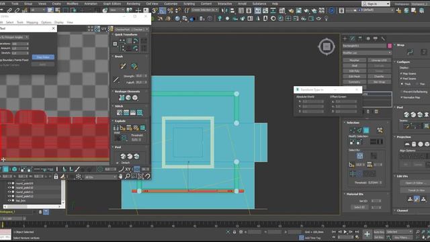
Task: Select the Utilities wrench tab icon
Action: pyautogui.click(x=383, y=38)
